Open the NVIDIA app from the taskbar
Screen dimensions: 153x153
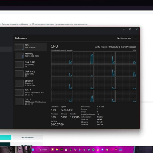click(62, 150)
